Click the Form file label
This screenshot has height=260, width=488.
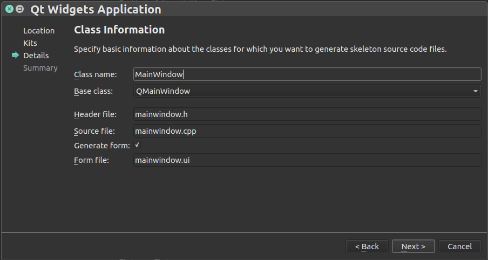[92, 161]
